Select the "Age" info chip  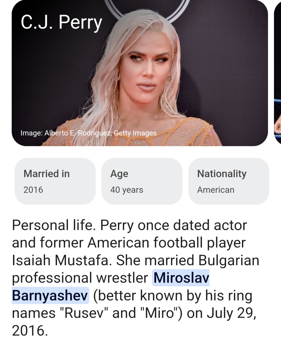click(142, 181)
